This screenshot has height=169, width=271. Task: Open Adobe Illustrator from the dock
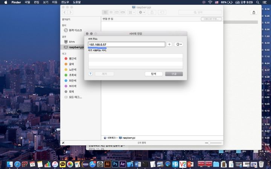pyautogui.click(x=107, y=164)
